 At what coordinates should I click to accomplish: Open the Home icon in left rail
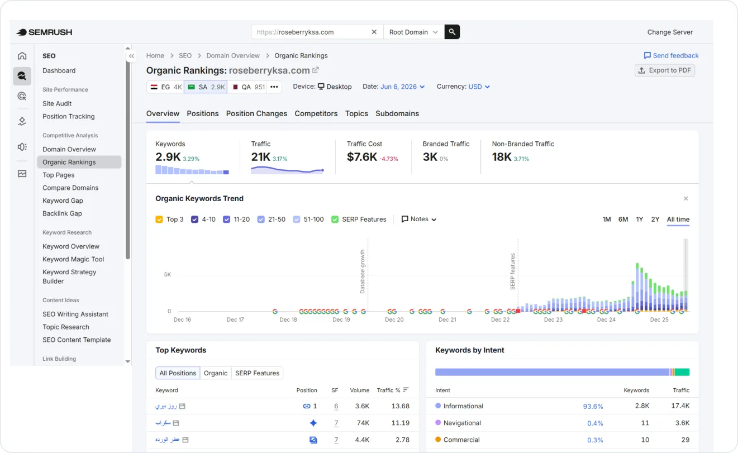(x=22, y=55)
